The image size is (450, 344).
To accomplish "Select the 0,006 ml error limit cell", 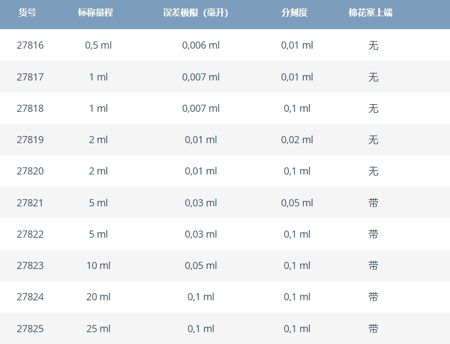I will coord(201,45).
